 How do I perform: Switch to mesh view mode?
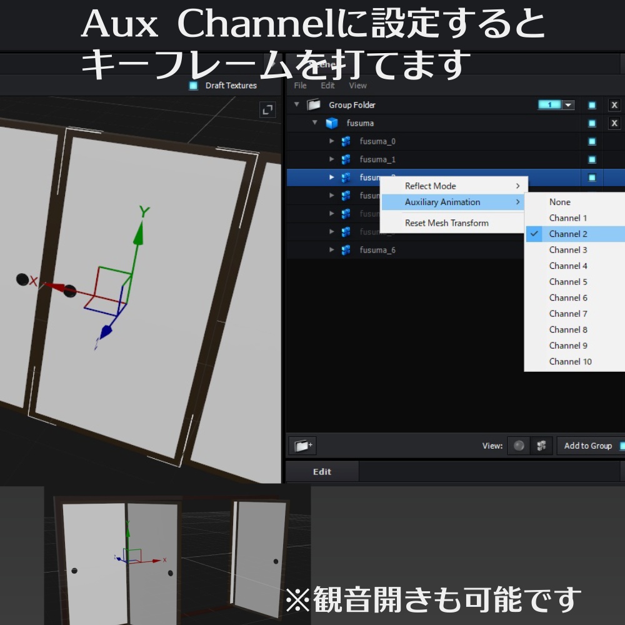coord(541,445)
